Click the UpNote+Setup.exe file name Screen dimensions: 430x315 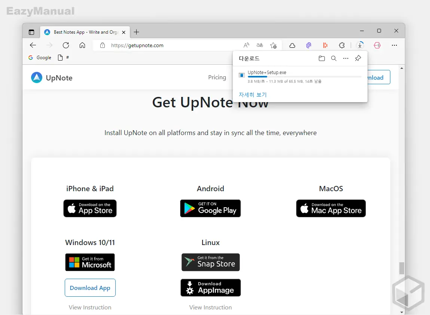[x=267, y=72]
